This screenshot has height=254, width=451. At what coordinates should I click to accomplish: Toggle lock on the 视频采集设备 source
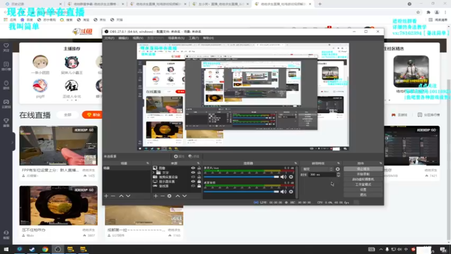coord(199,177)
